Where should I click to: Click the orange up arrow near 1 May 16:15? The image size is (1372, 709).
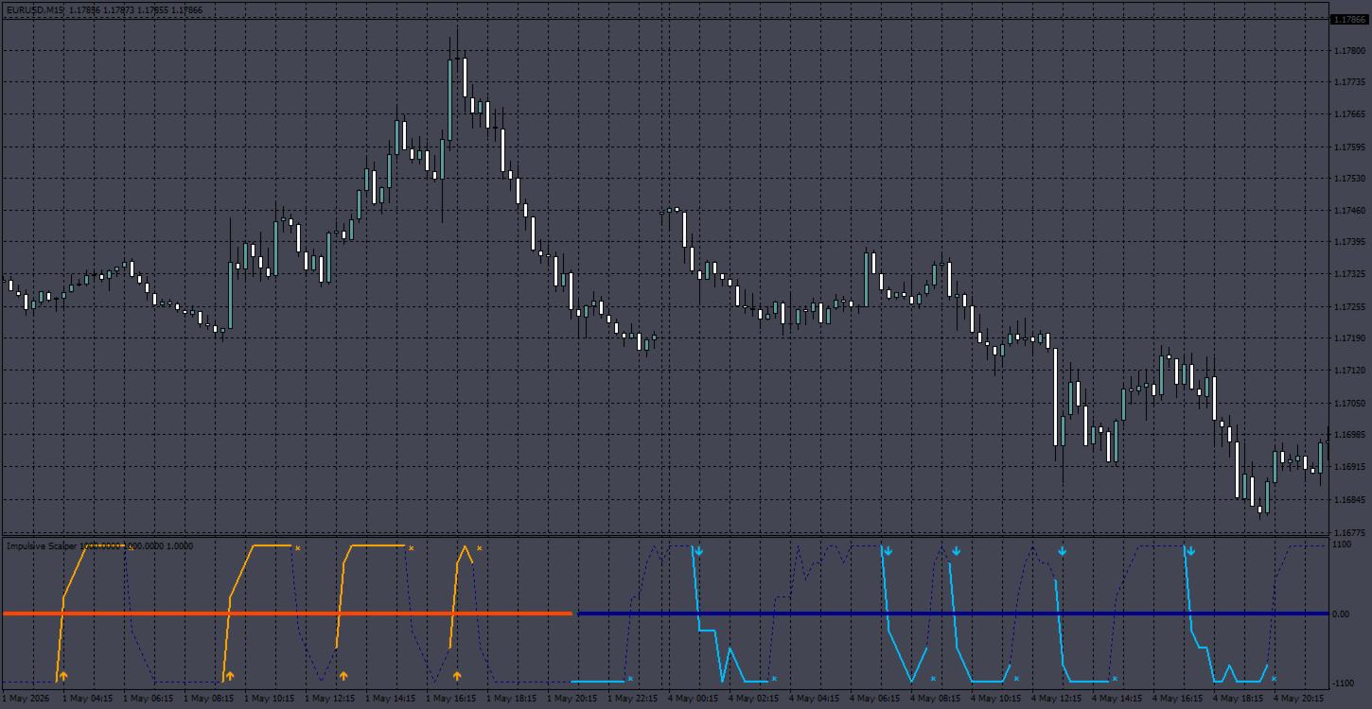click(457, 676)
